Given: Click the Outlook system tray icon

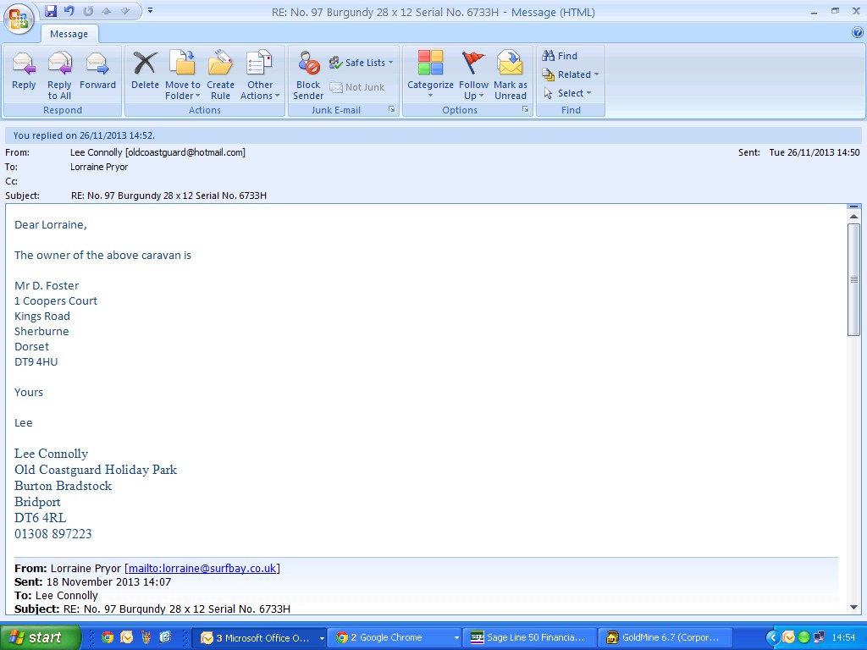Looking at the screenshot, I should click(788, 638).
